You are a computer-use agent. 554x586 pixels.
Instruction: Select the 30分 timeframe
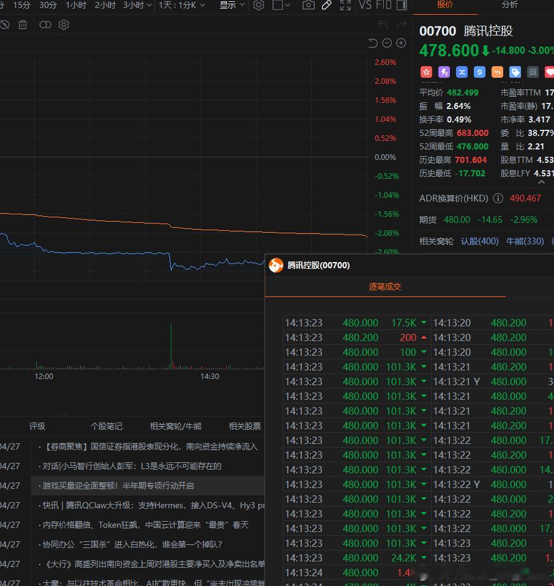[x=48, y=6]
